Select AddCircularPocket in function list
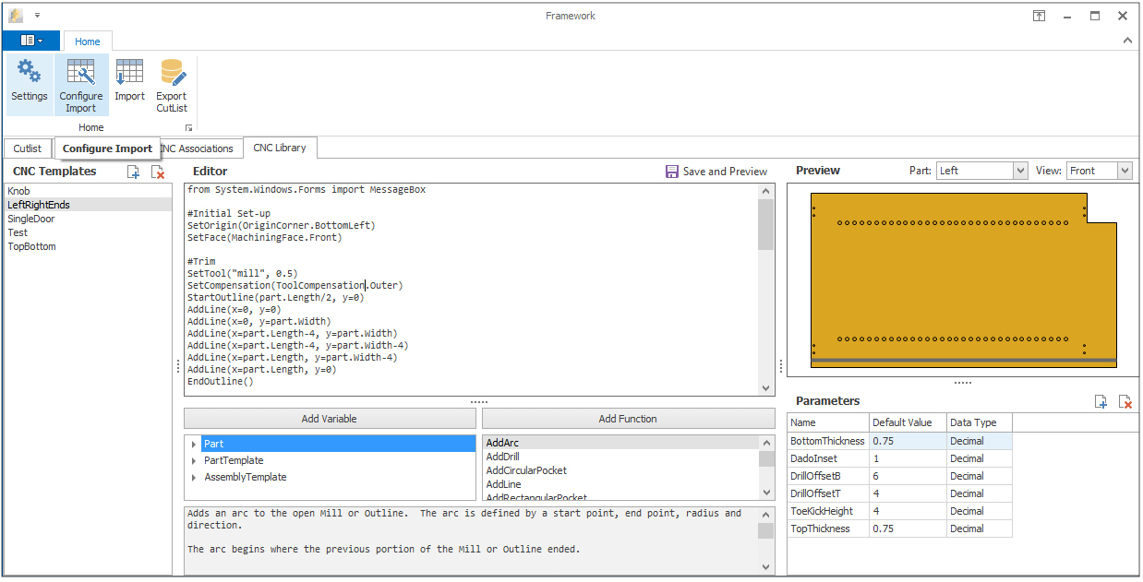This screenshot has width=1143, height=582. 526,470
